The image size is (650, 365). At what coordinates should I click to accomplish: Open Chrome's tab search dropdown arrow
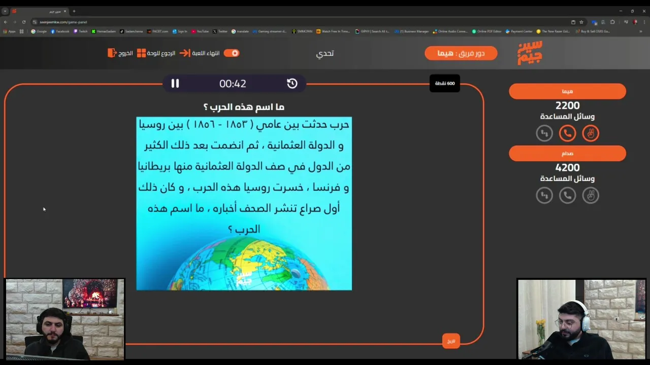[x=5, y=11]
